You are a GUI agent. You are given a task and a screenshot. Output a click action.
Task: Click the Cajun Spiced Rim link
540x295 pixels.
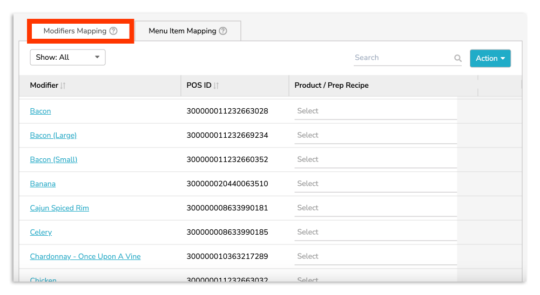[x=59, y=208]
